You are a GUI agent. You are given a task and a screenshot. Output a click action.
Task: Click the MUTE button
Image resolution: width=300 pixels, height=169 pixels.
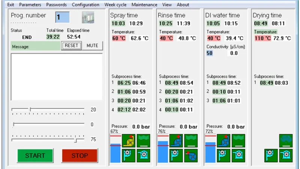pyautogui.click(x=92, y=45)
